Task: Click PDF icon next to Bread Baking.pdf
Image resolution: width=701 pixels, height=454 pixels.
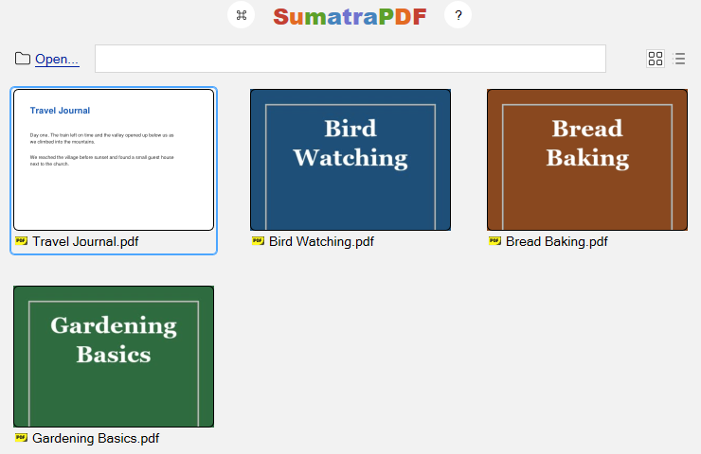Action: pos(494,241)
